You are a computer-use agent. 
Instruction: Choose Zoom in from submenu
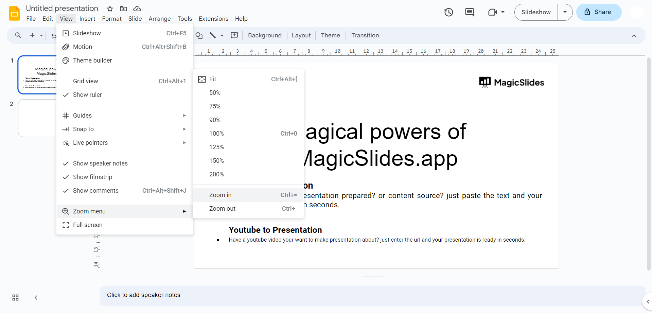coord(220,195)
